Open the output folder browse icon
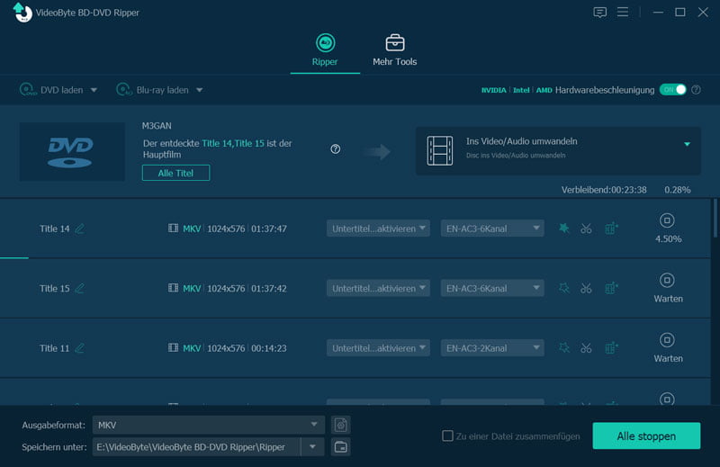The width and height of the screenshot is (720, 467). click(340, 447)
